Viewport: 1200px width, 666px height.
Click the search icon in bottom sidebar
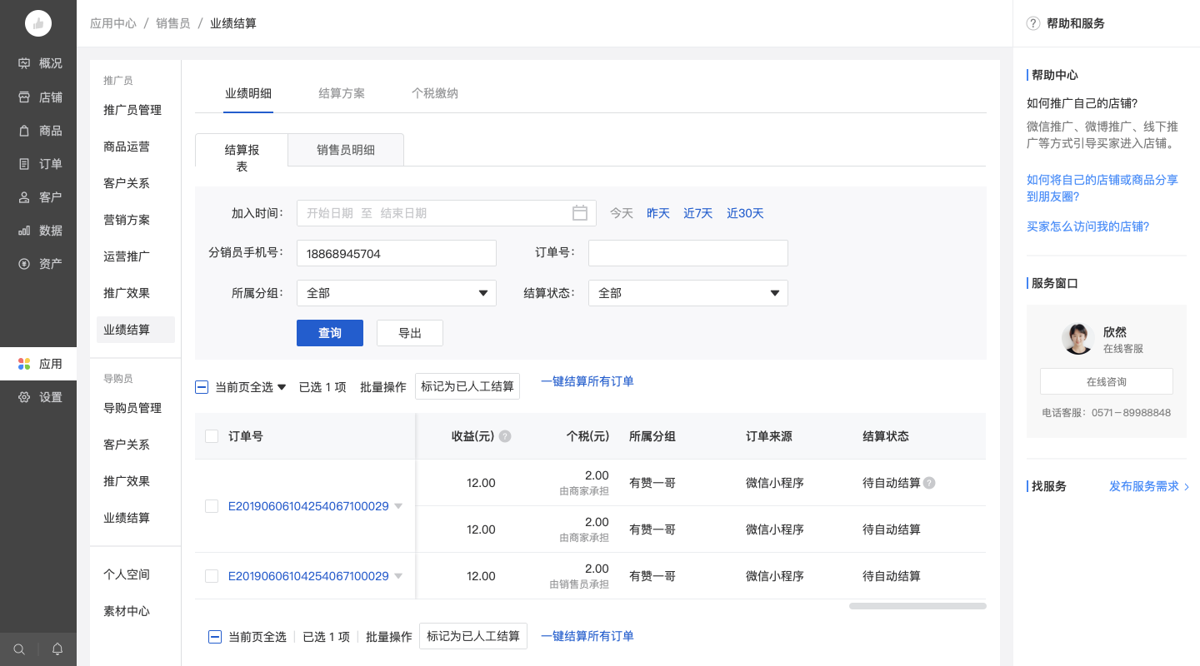[x=19, y=649]
